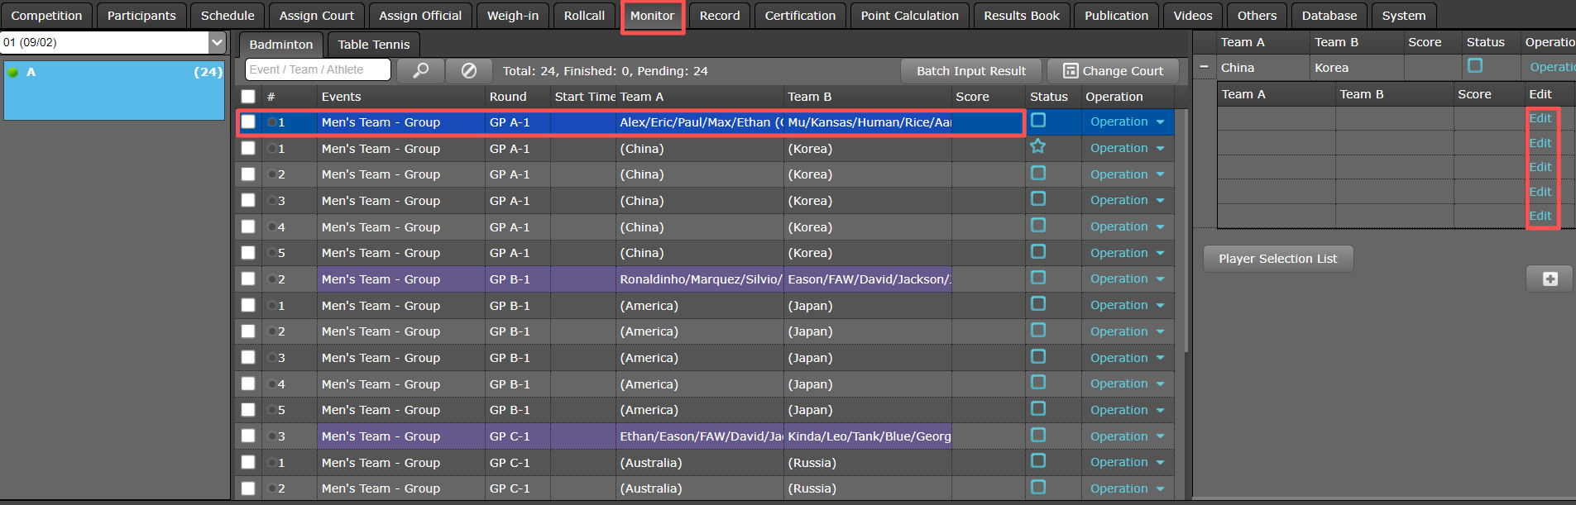The width and height of the screenshot is (1576, 505).
Task: Click status icon in the Ethan/Eason GP C-1 row
Action: click(1038, 435)
